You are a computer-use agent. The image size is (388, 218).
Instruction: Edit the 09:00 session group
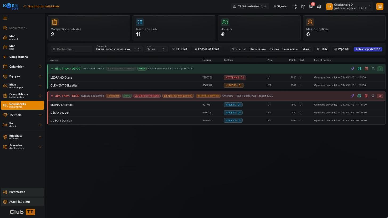[353, 69]
